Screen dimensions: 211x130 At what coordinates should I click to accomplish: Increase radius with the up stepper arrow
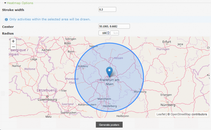108,32
